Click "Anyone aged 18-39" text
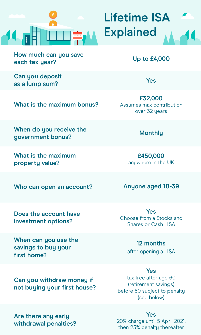The image size is (201, 335). pyautogui.click(x=151, y=186)
